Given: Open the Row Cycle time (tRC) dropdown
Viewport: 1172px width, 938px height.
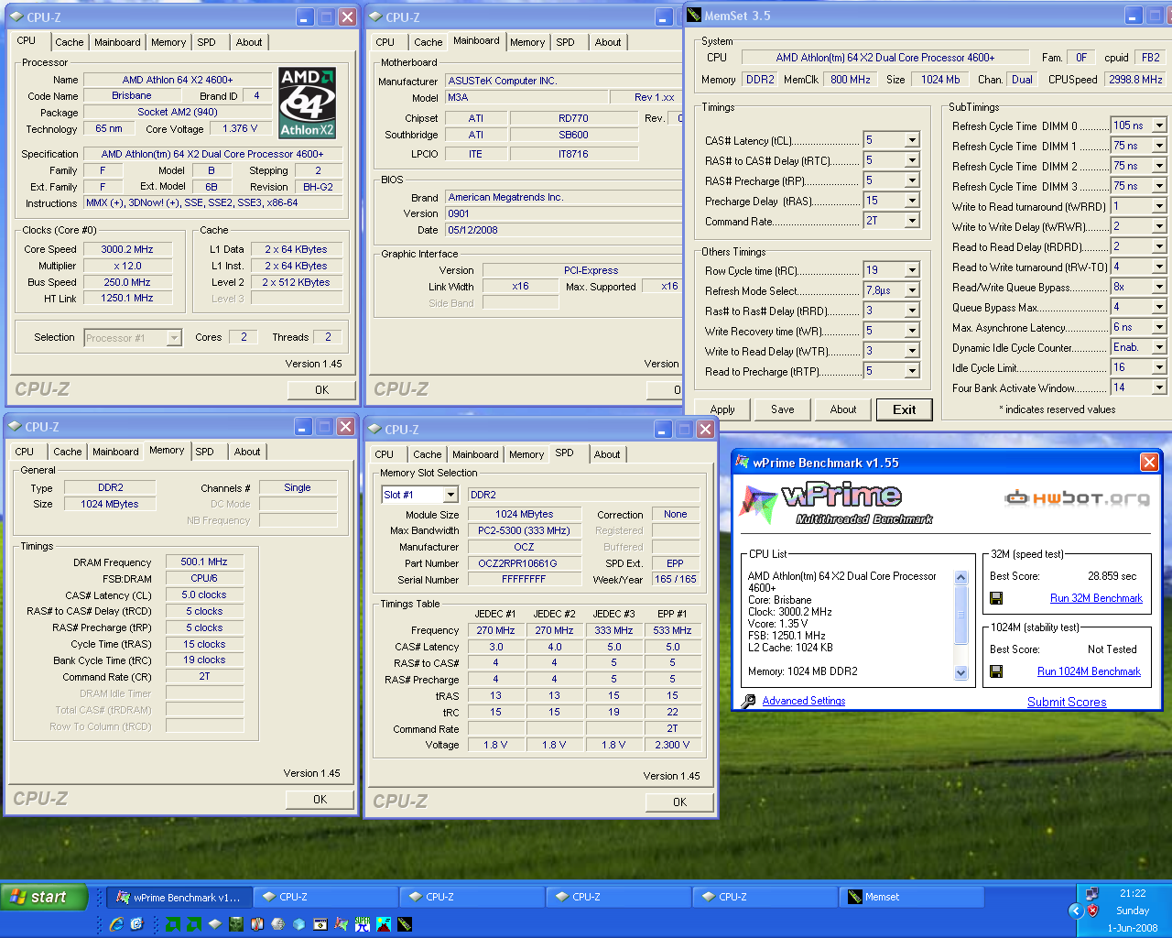Looking at the screenshot, I should point(912,270).
